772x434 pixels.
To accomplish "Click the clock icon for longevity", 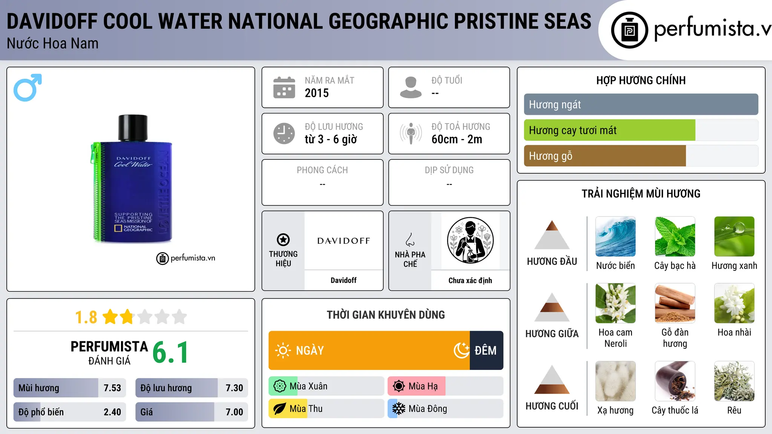I will point(284,133).
